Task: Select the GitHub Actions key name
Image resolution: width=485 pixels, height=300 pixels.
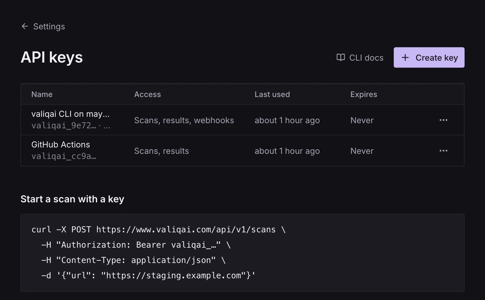Action: [61, 145]
